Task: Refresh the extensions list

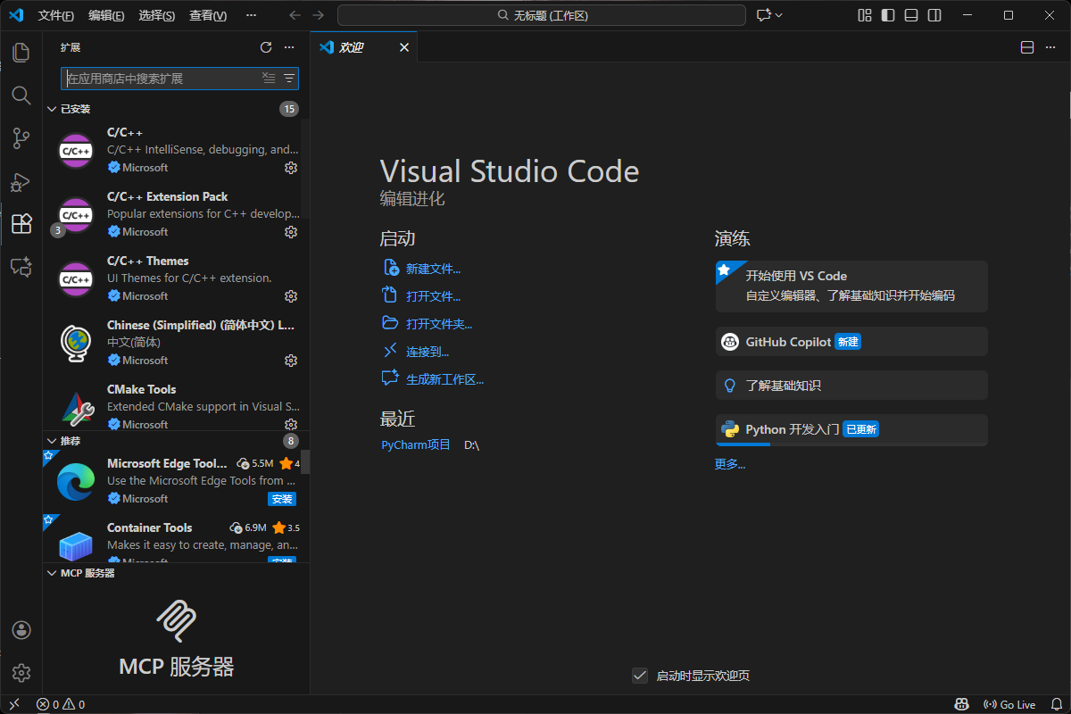Action: click(x=266, y=47)
